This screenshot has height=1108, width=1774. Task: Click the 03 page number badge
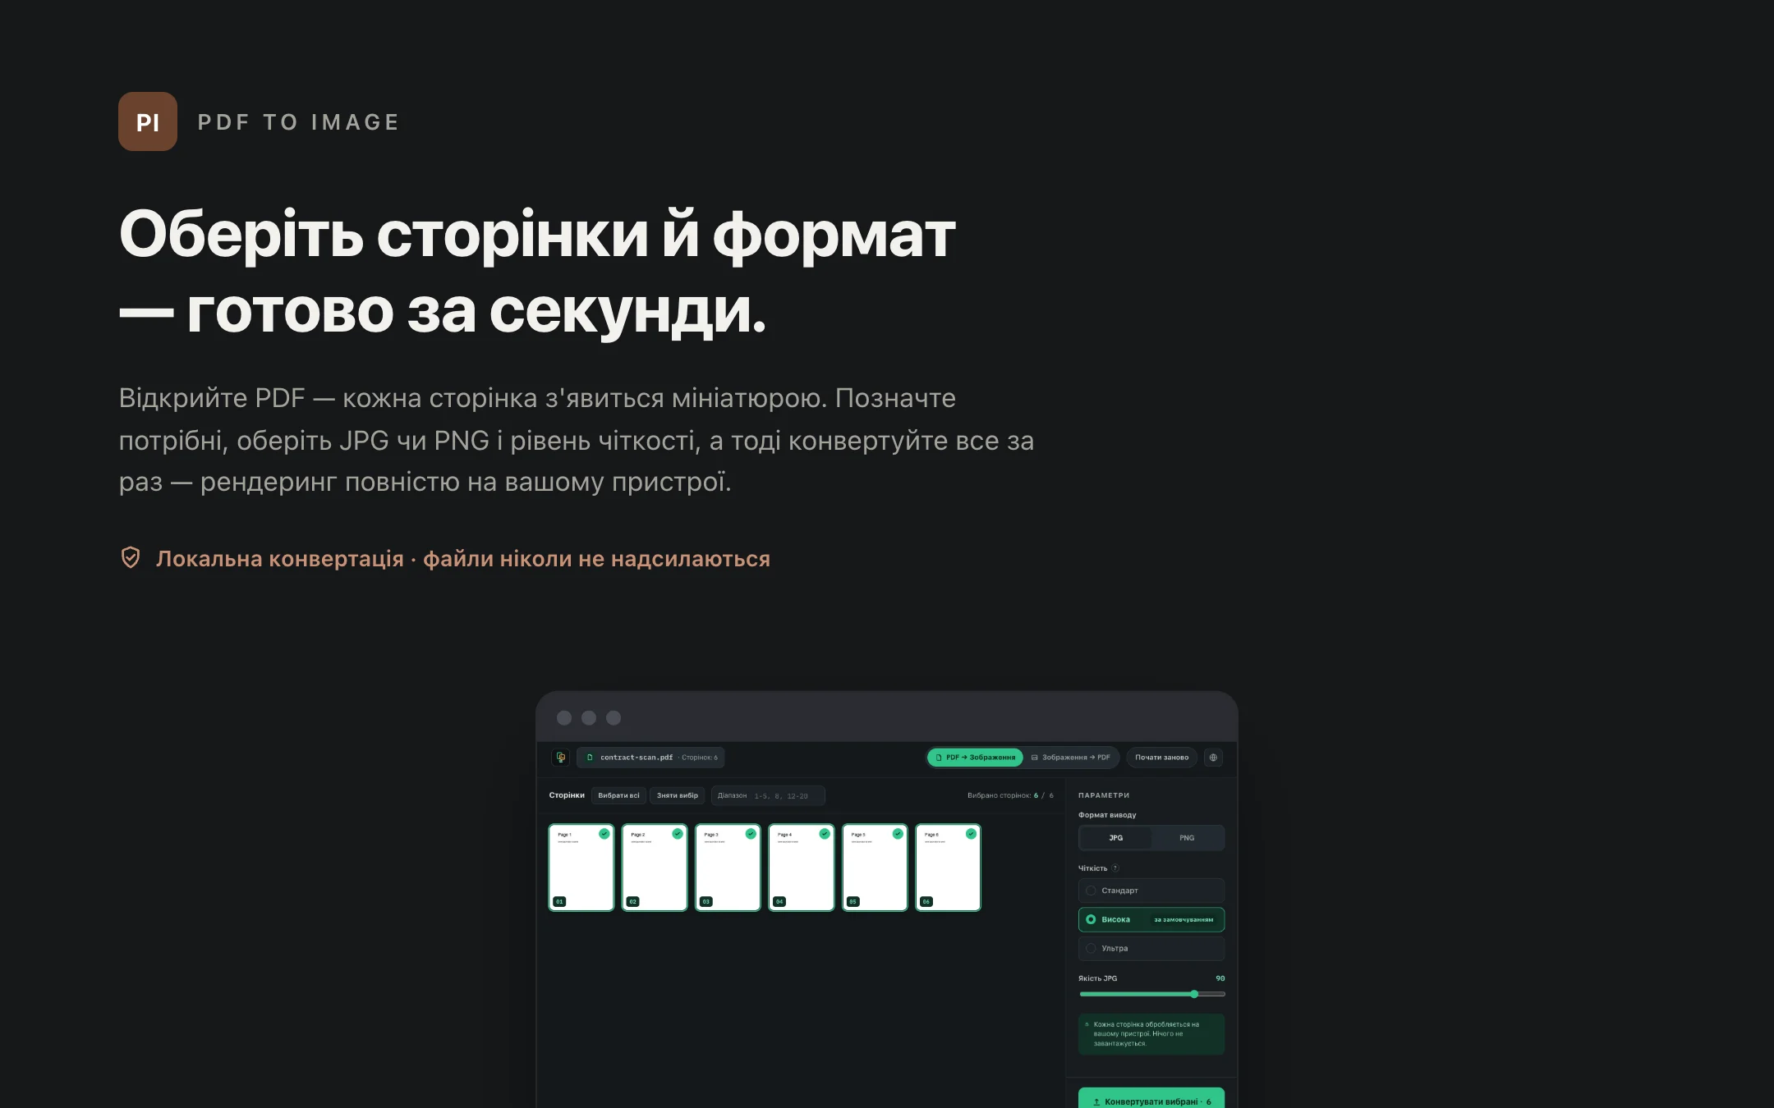point(706,901)
